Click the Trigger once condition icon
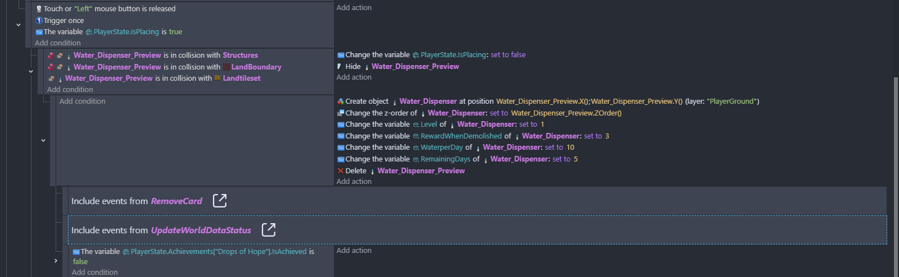 (x=39, y=21)
